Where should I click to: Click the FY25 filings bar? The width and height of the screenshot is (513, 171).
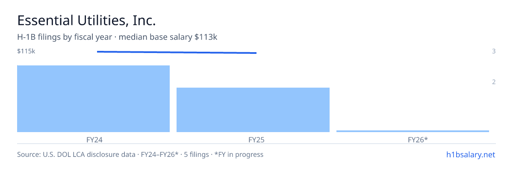253,110
